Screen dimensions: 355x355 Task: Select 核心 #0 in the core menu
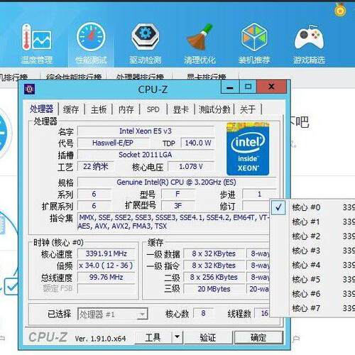pos(312,207)
